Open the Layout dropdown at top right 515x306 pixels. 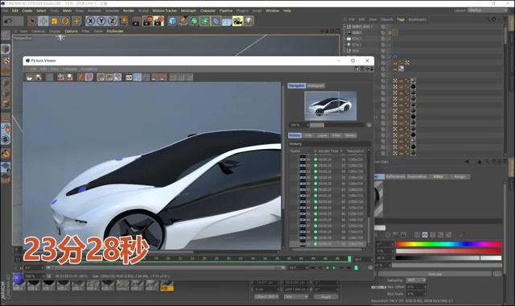488,10
